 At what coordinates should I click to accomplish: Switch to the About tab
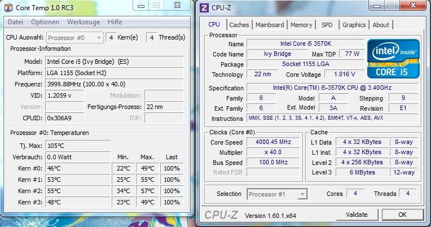point(381,25)
